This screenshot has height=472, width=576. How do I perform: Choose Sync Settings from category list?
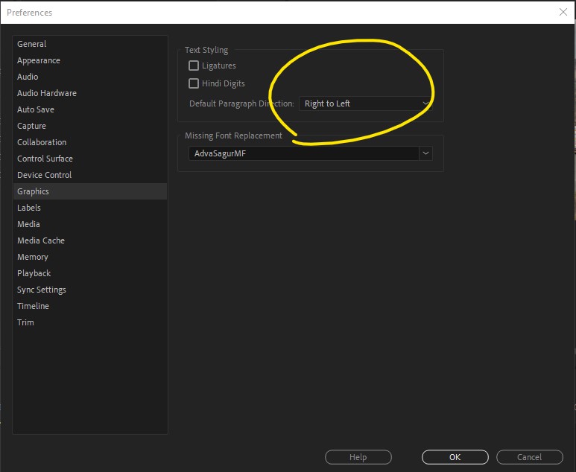click(42, 290)
